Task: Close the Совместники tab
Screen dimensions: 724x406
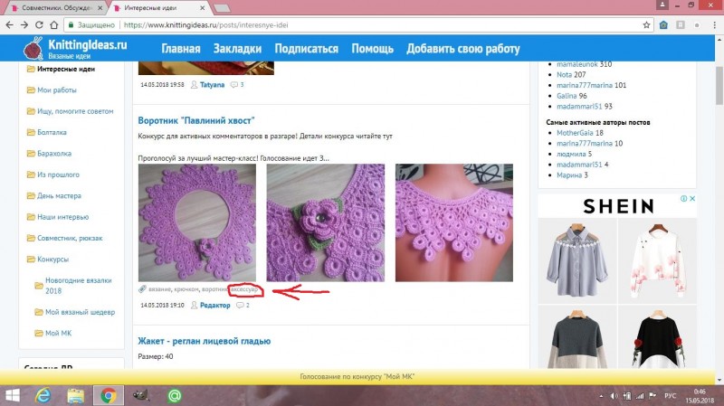Action: [x=100, y=8]
